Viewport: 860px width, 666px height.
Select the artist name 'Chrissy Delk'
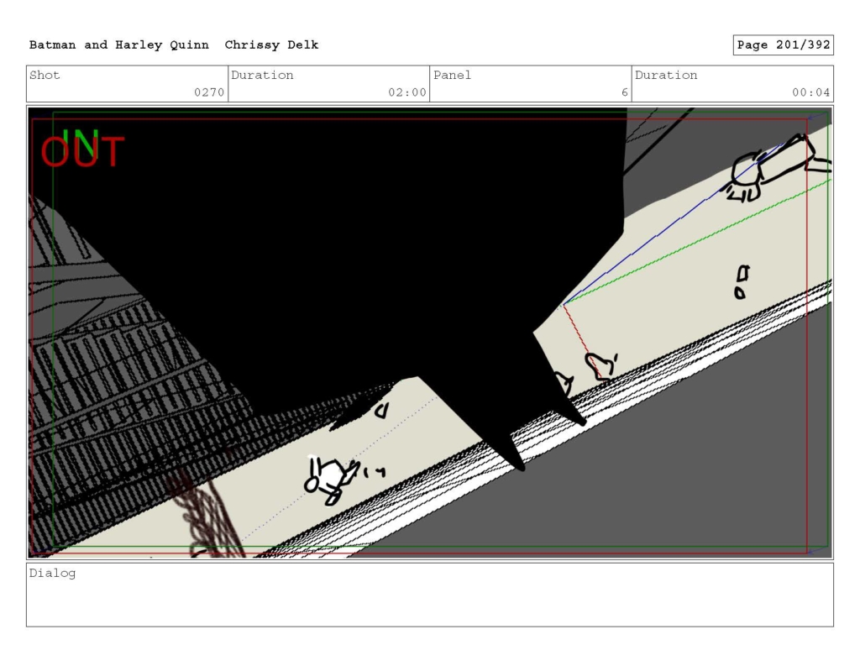tap(271, 45)
